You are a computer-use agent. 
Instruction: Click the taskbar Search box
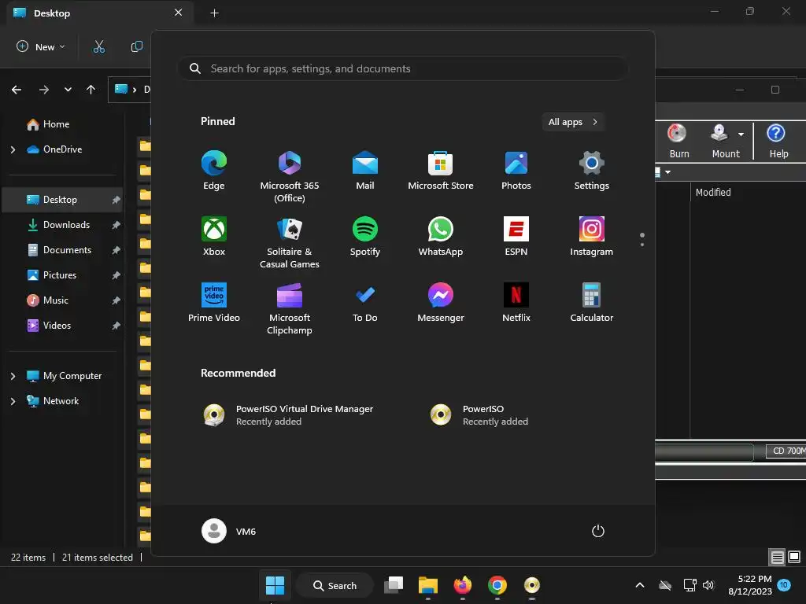pos(335,585)
